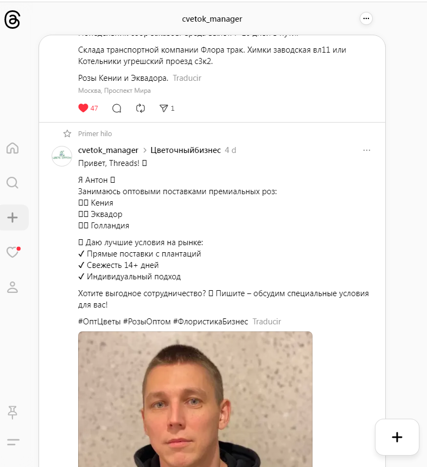Create new thread from sidebar plus
The width and height of the screenshot is (427, 467).
click(12, 217)
